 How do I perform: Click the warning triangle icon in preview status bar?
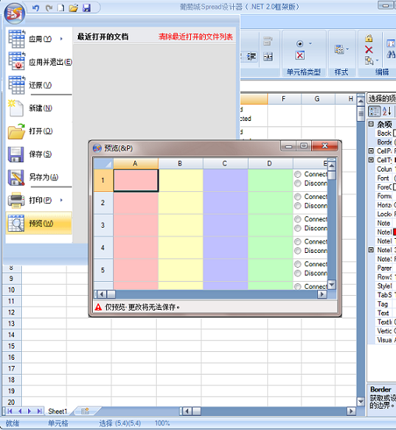tap(98, 307)
